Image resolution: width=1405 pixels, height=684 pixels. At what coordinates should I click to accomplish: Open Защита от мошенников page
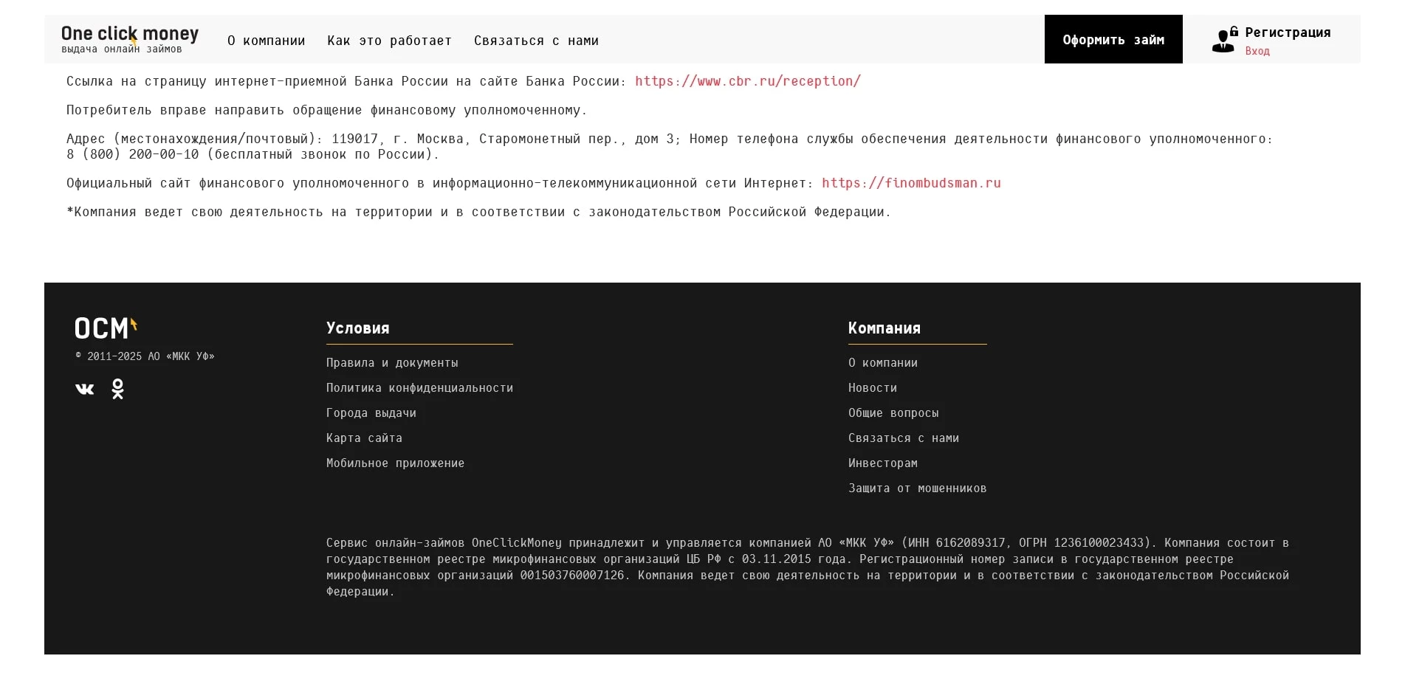[917, 488]
